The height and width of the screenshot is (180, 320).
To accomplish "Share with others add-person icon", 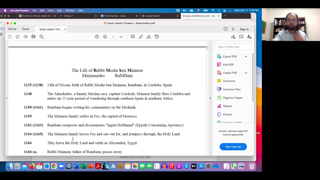I will tap(249, 37).
